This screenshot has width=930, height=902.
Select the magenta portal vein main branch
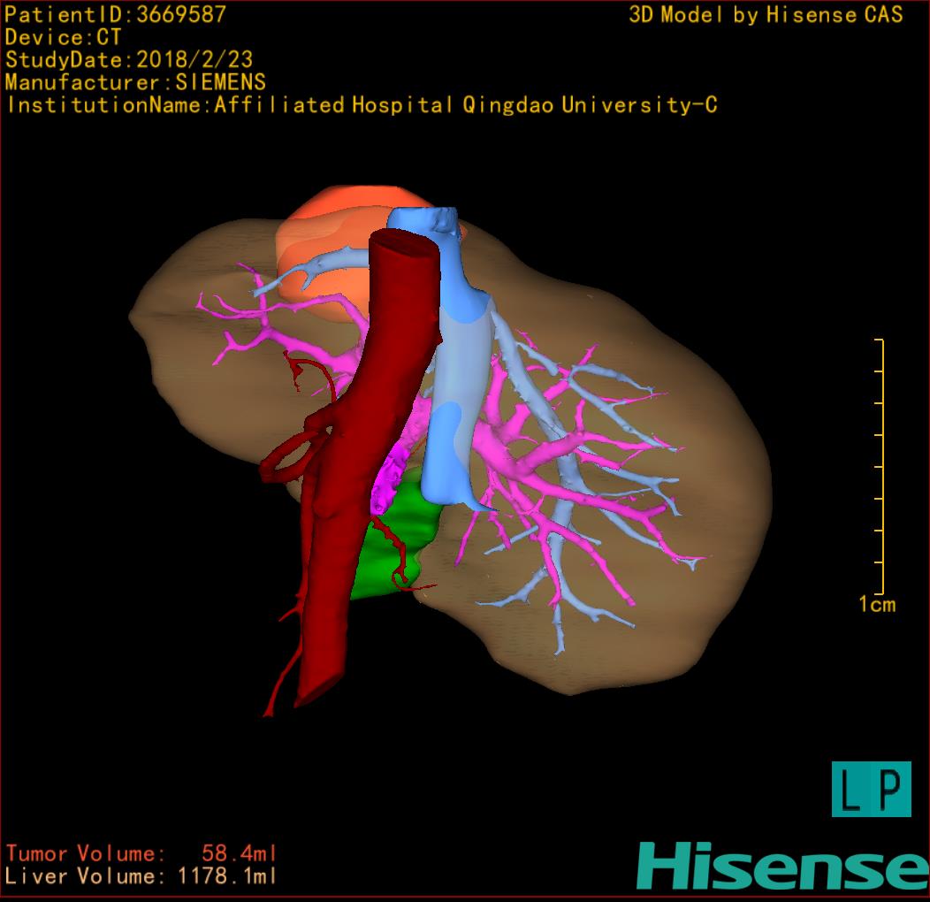pos(522,449)
